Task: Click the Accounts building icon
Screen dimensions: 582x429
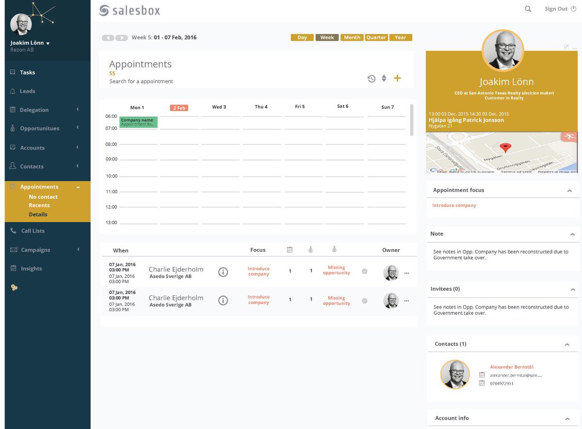Action: (x=13, y=147)
